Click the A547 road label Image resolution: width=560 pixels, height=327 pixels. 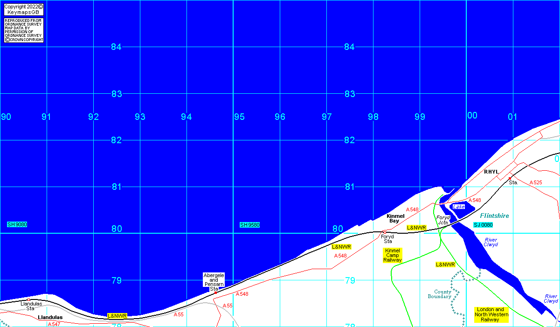click(54, 324)
